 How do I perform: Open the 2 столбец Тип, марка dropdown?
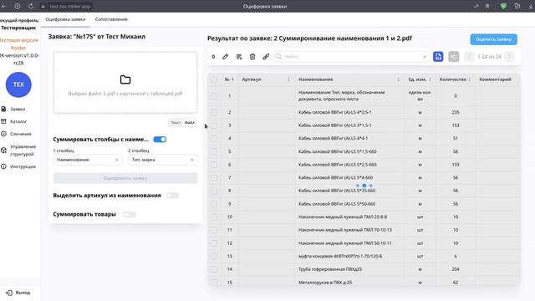[163, 160]
